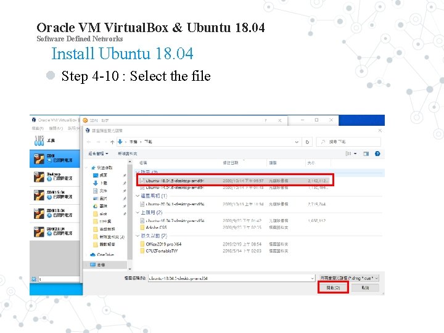The image size is (444, 333).
Task: Open the Machine menu in VirtualBox
Action: (x=55, y=128)
